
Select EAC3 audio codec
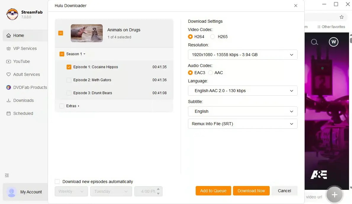tap(190, 73)
